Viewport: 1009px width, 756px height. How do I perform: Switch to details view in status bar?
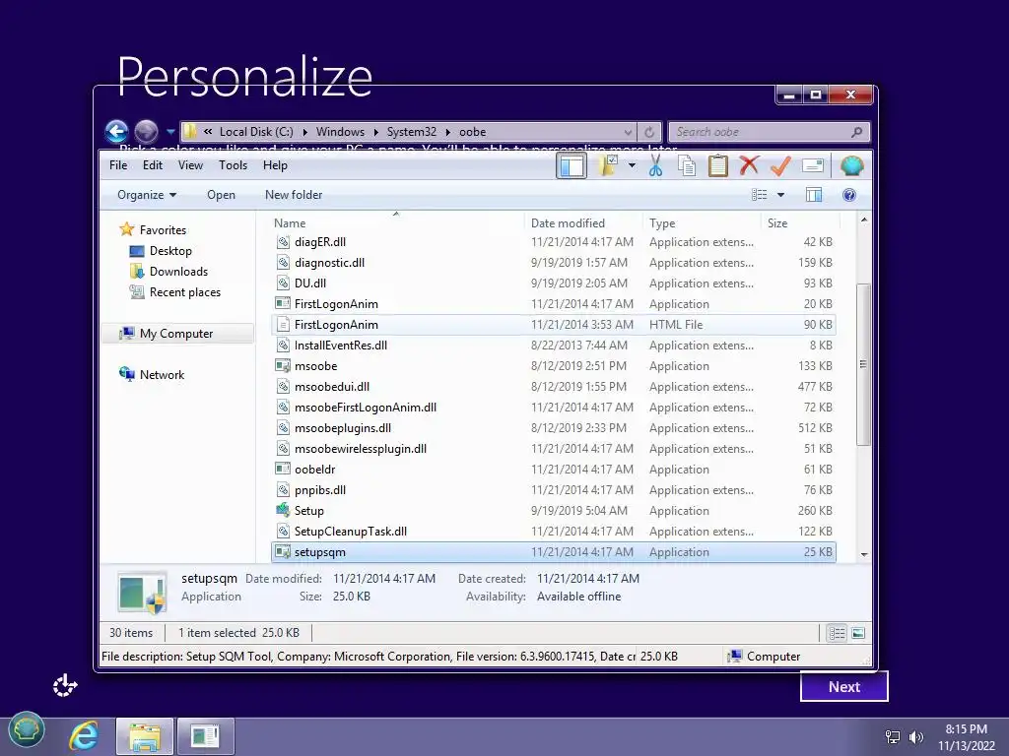tap(837, 634)
